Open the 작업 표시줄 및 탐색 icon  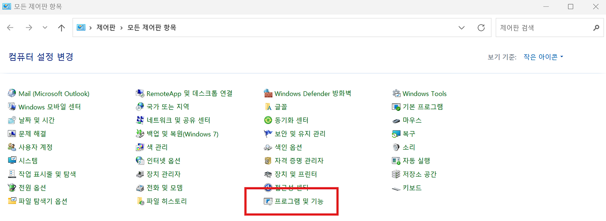(12, 174)
